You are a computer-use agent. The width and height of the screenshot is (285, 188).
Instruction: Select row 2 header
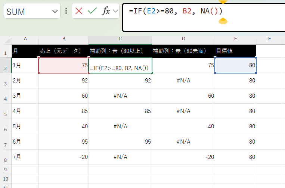tap(6, 66)
